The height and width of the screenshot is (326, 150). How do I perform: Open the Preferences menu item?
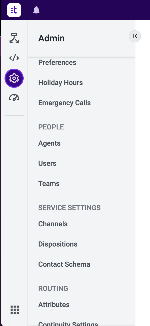[57, 62]
